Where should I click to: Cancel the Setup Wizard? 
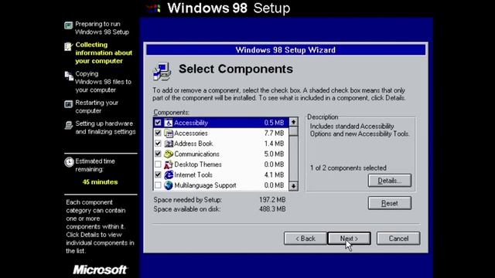tap(398, 239)
